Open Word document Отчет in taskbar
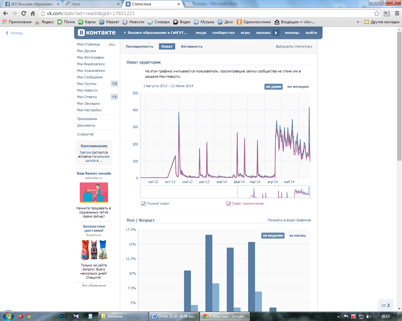Screen dimensions: 402x321 [175, 316]
